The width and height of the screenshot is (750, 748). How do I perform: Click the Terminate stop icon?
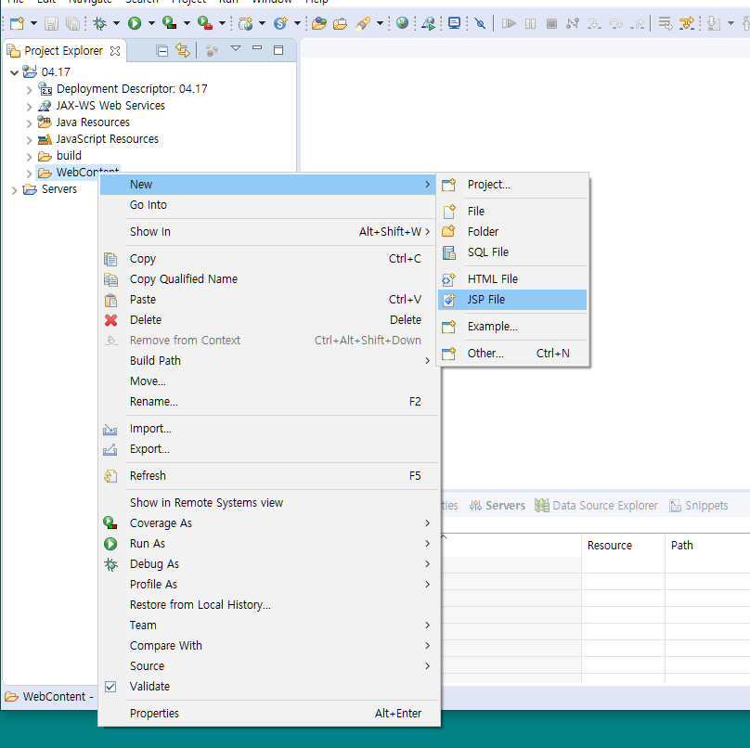pyautogui.click(x=551, y=23)
